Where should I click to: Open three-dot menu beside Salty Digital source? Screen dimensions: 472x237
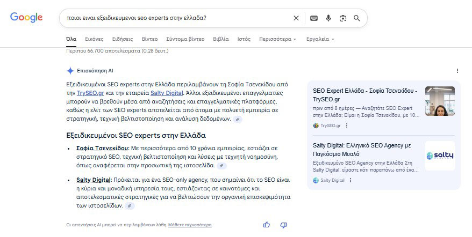click(x=351, y=180)
